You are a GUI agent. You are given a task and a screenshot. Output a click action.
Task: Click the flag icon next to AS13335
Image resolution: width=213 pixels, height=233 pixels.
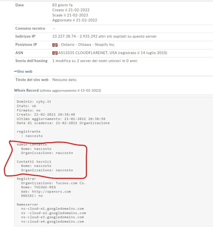[55, 53]
